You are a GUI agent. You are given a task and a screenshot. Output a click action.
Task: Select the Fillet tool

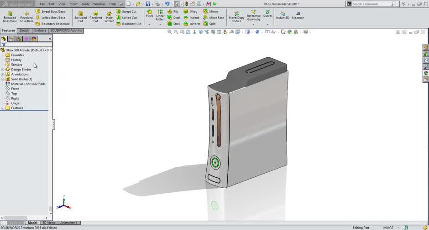pos(149,14)
